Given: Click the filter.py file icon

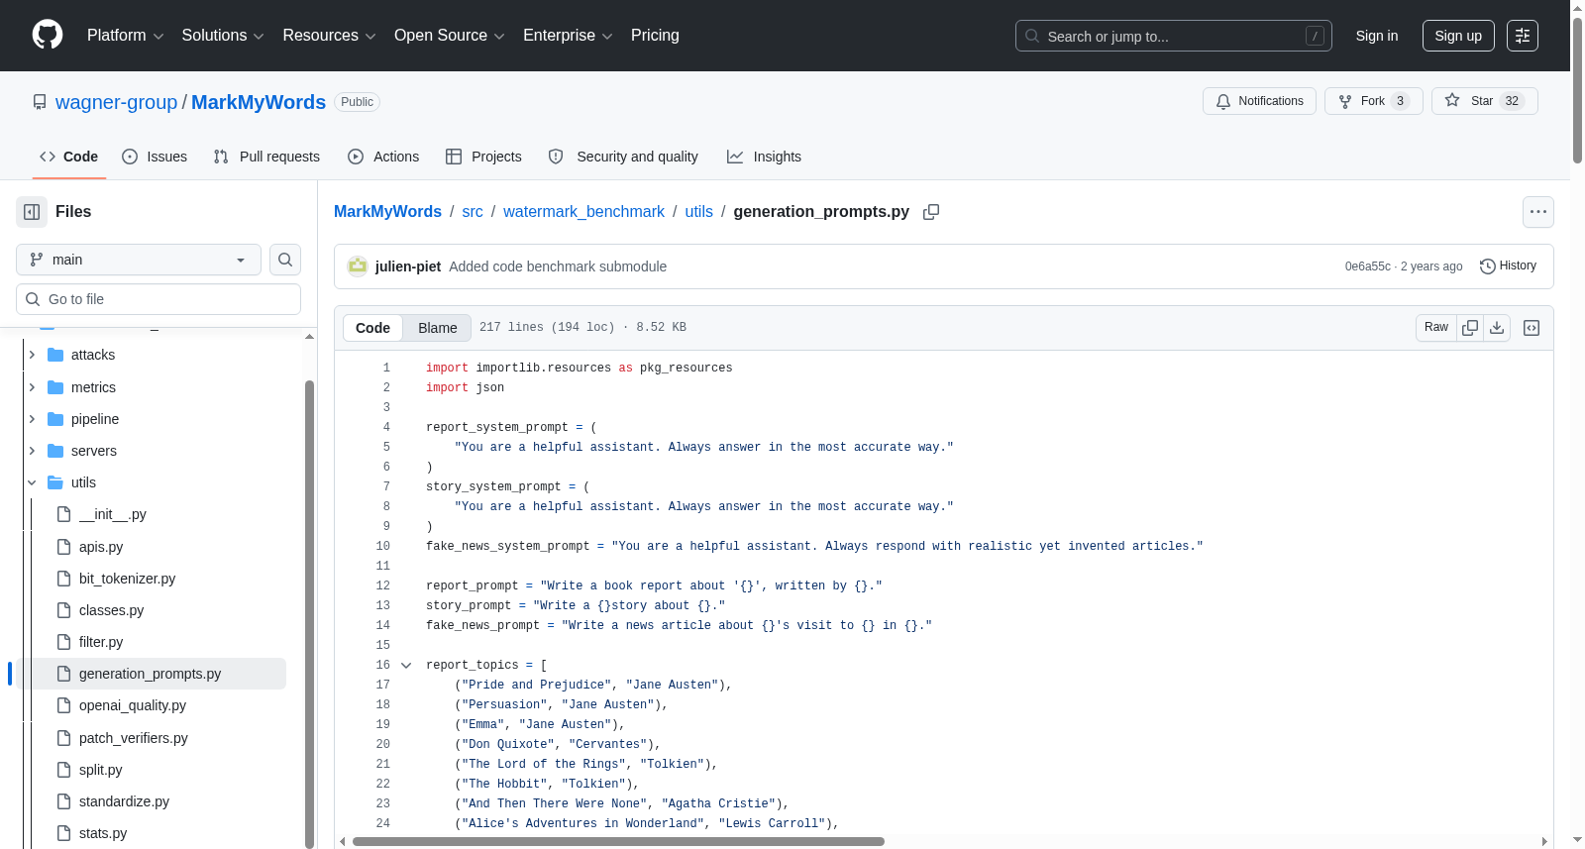Looking at the screenshot, I should [64, 642].
